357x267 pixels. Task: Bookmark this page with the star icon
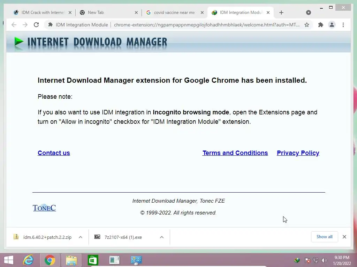click(x=307, y=25)
